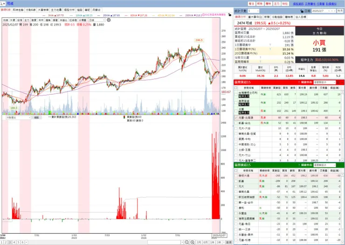The height and width of the screenshot is (245, 345).
Task: Open the 月營收 tab
Action: [x=97, y=10]
